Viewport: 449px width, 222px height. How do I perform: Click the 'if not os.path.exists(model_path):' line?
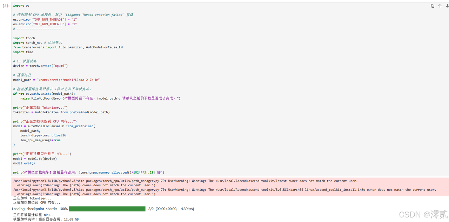(44, 94)
